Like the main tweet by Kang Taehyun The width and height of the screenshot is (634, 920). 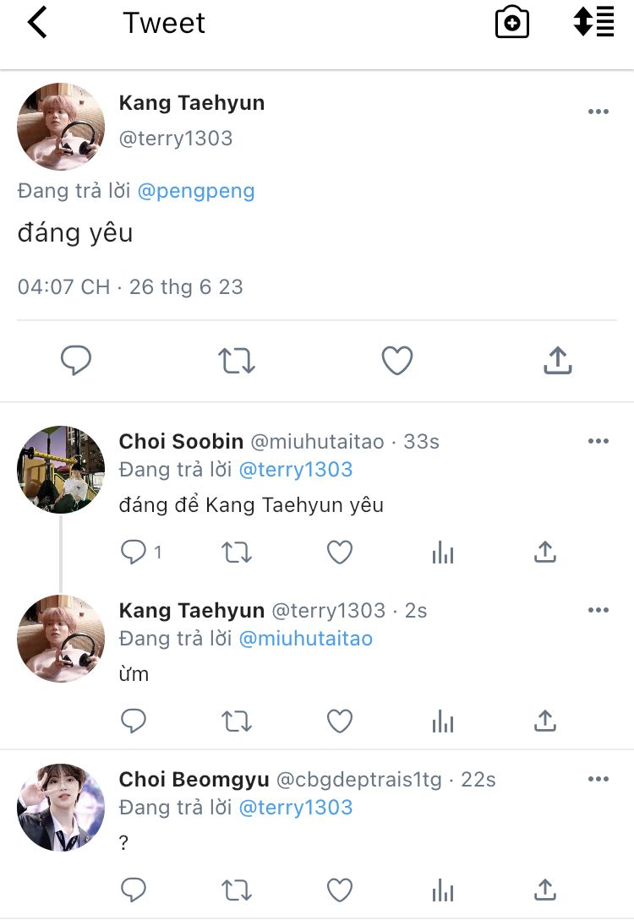click(396, 361)
